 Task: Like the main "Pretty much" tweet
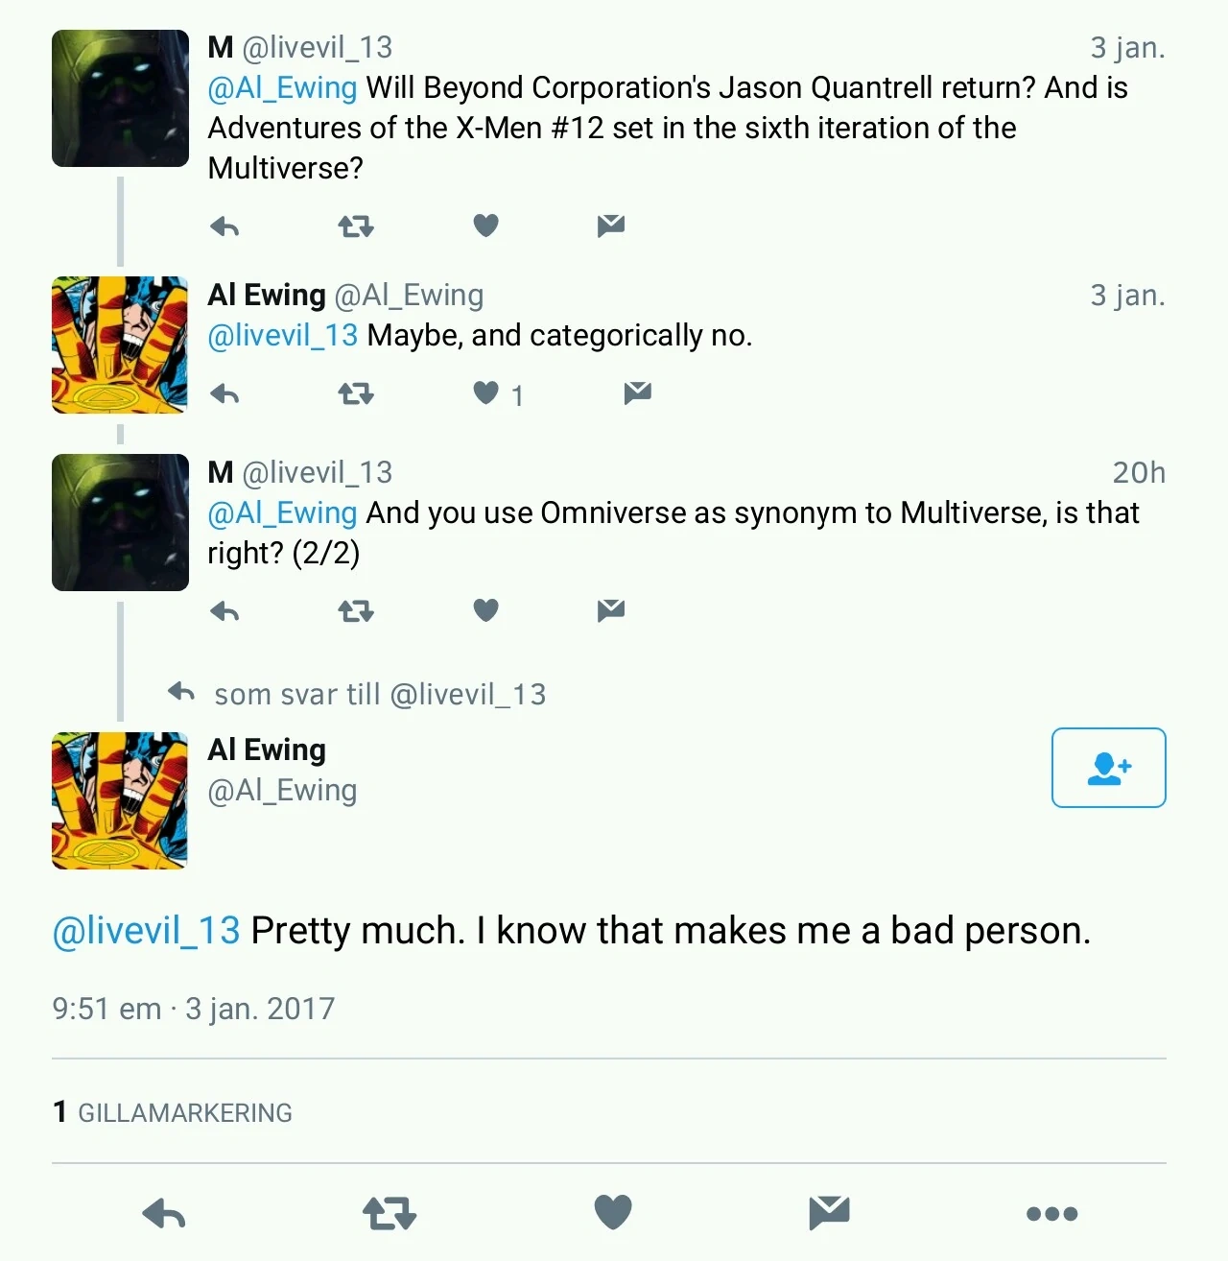[x=613, y=1213]
